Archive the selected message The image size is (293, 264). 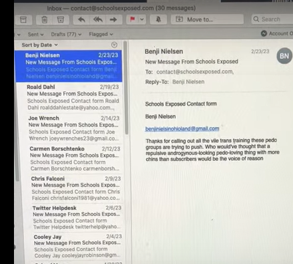23,20
